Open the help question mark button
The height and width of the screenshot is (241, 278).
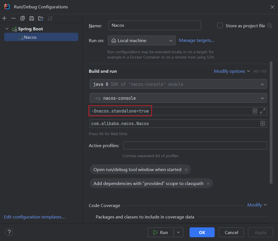click(x=9, y=232)
